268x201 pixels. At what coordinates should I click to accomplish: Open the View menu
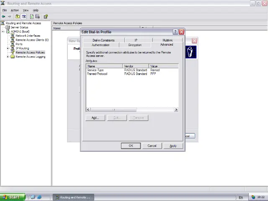tap(26, 10)
